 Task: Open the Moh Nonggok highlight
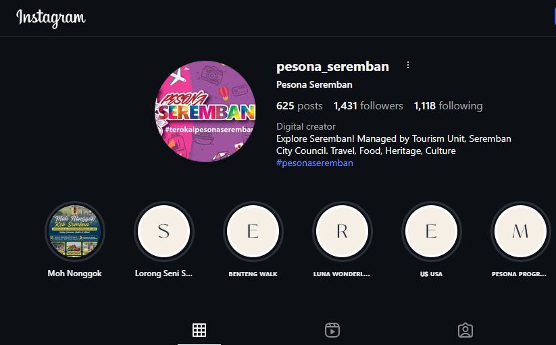pyautogui.click(x=75, y=232)
